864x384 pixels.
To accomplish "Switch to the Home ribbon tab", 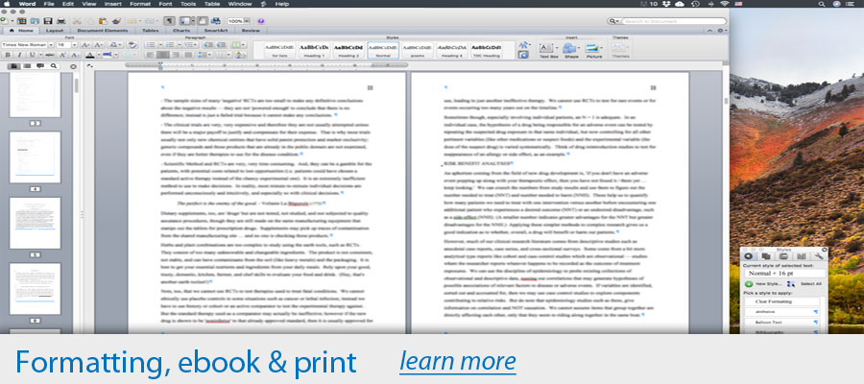I will (x=23, y=31).
